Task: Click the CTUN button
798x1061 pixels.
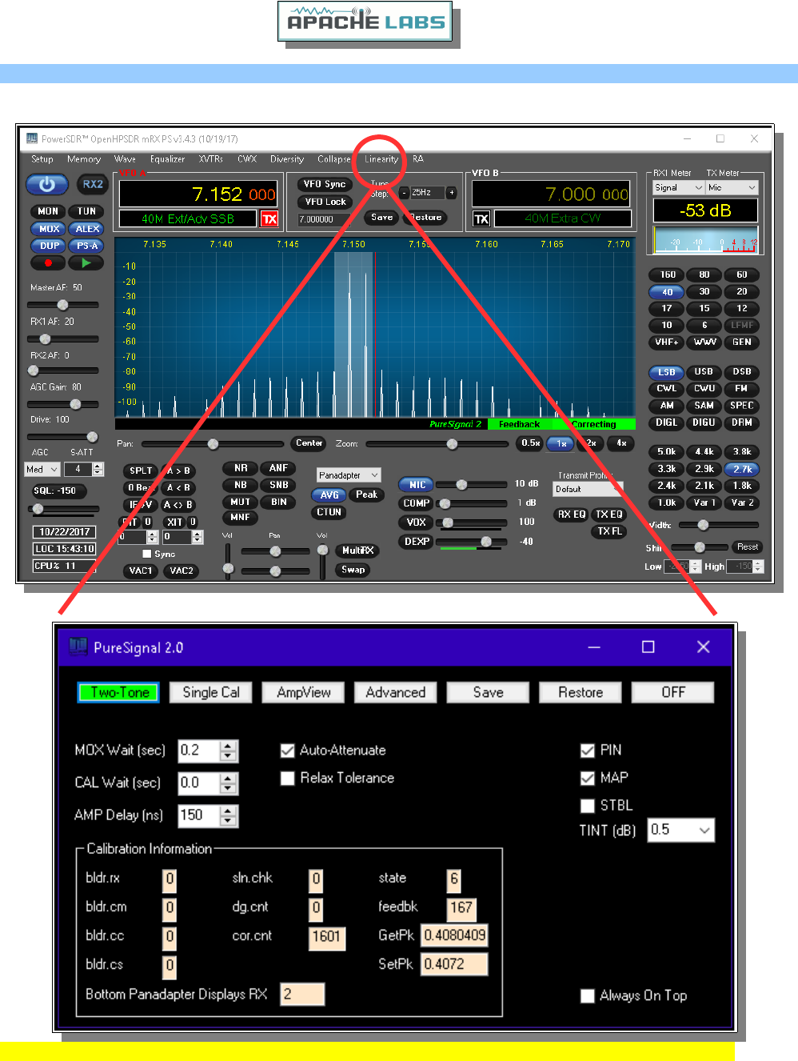Action: click(329, 512)
